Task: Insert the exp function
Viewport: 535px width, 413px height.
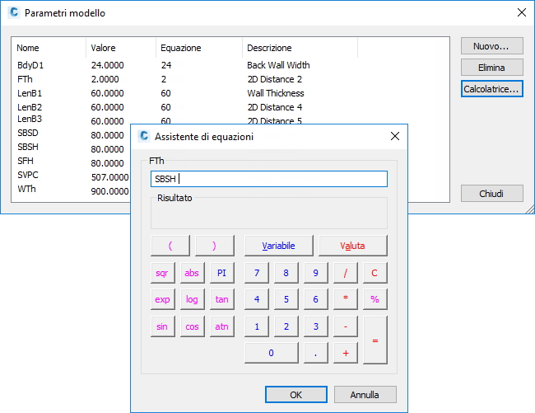Action: pos(162,299)
